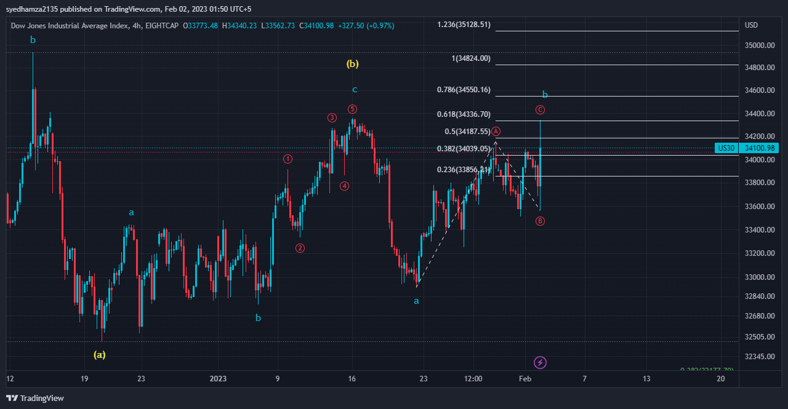Image resolution: width=788 pixels, height=409 pixels.
Task: Click the 16 date label on time axis
Action: point(352,378)
